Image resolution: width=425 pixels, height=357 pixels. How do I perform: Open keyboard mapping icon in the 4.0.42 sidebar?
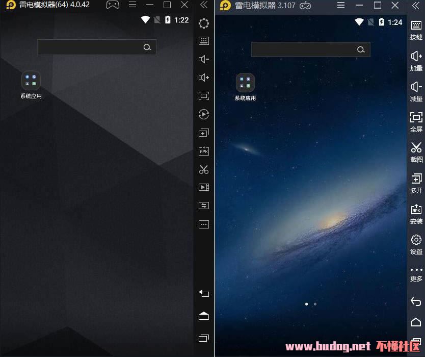(x=204, y=41)
